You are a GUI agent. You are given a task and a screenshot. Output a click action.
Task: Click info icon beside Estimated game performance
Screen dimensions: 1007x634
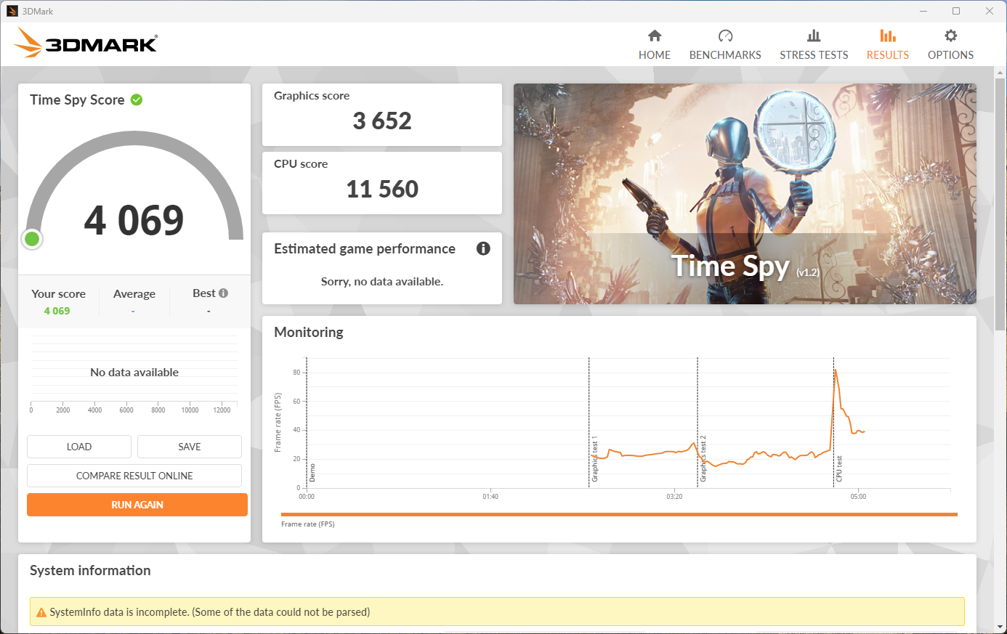coord(483,248)
